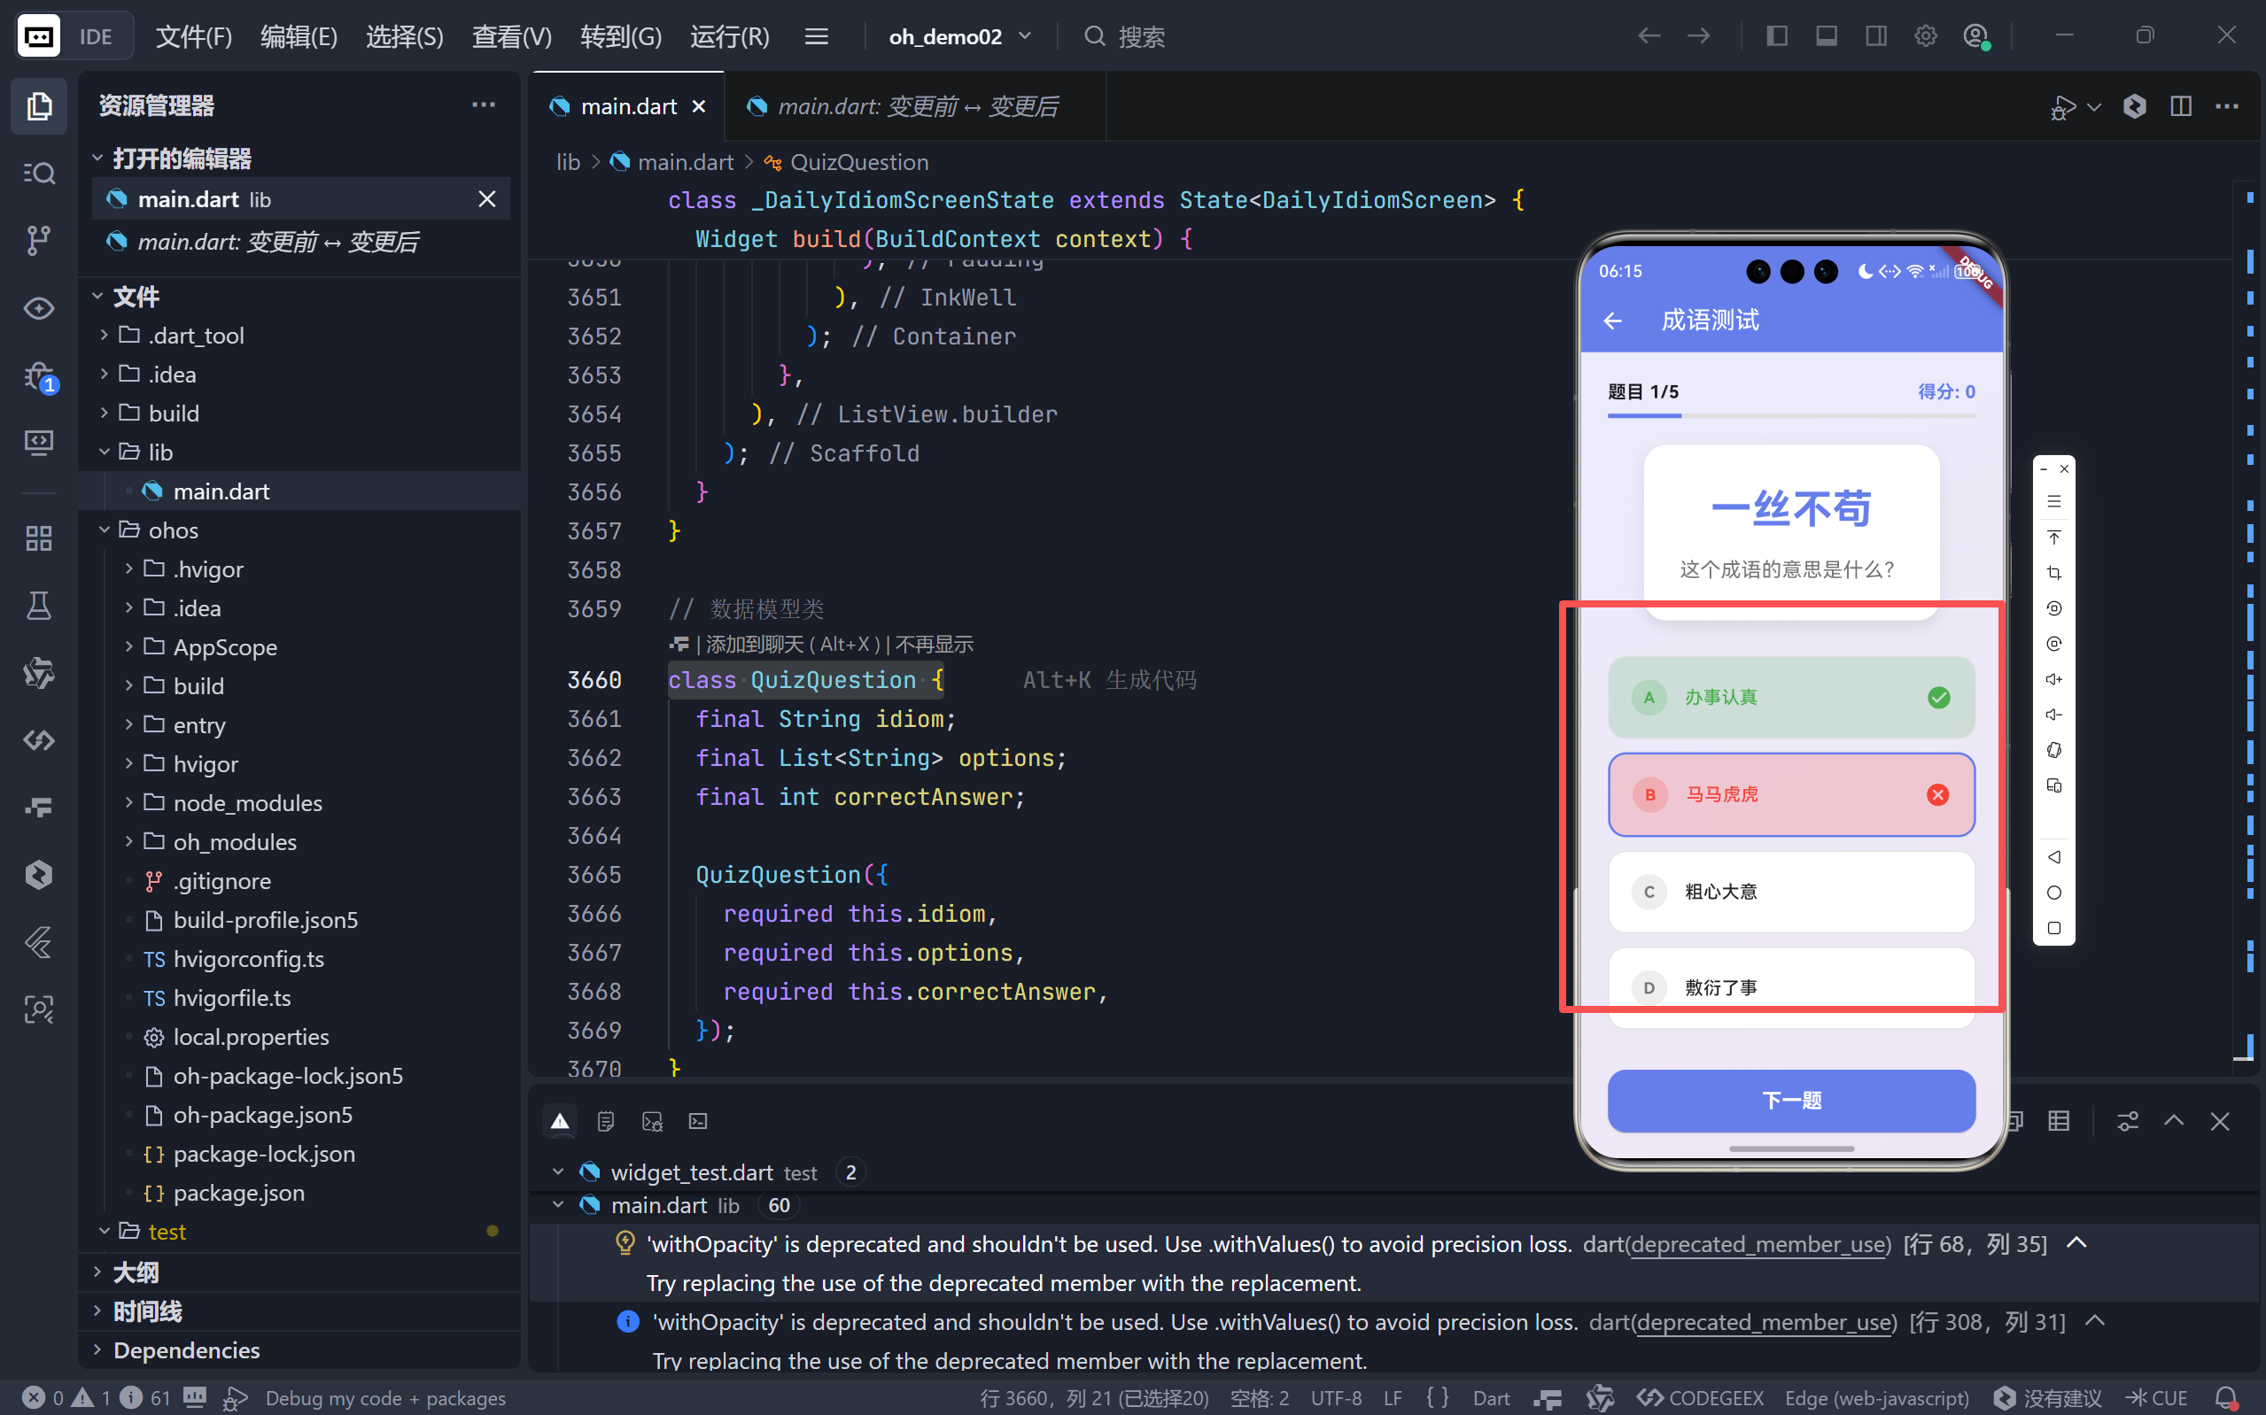
Task: Open the Problems warning triangle panel icon
Action: coord(560,1121)
